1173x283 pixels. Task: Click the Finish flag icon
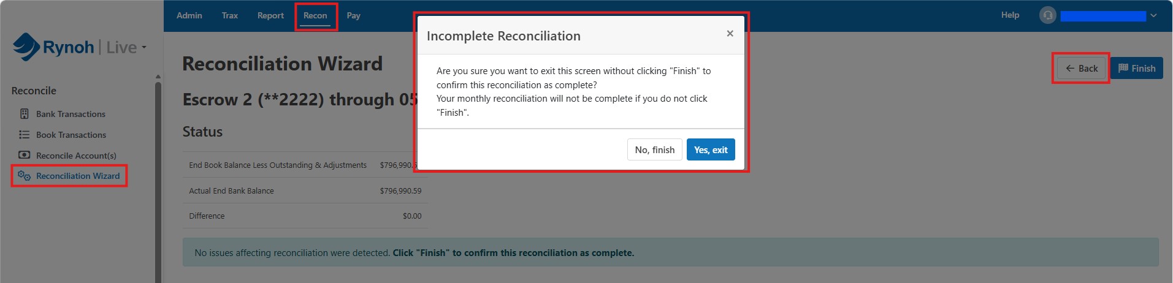1123,68
